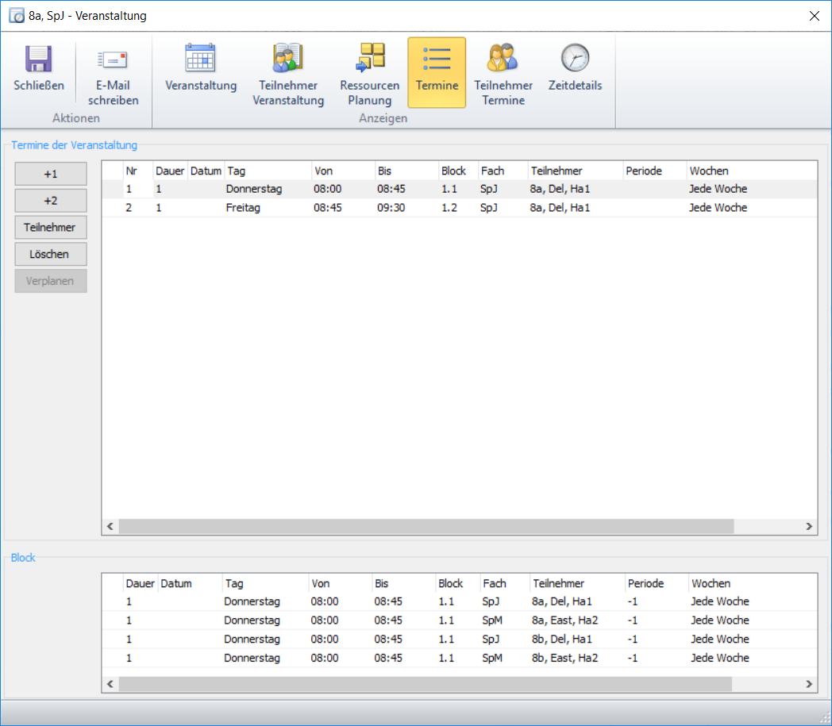This screenshot has height=726, width=832.
Task: Select Block row 8b, East, Ha2
Action: tap(460, 658)
